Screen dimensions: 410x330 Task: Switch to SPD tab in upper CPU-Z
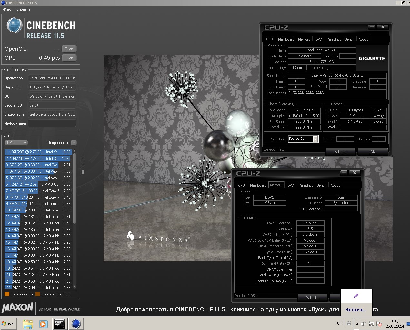[x=319, y=39]
